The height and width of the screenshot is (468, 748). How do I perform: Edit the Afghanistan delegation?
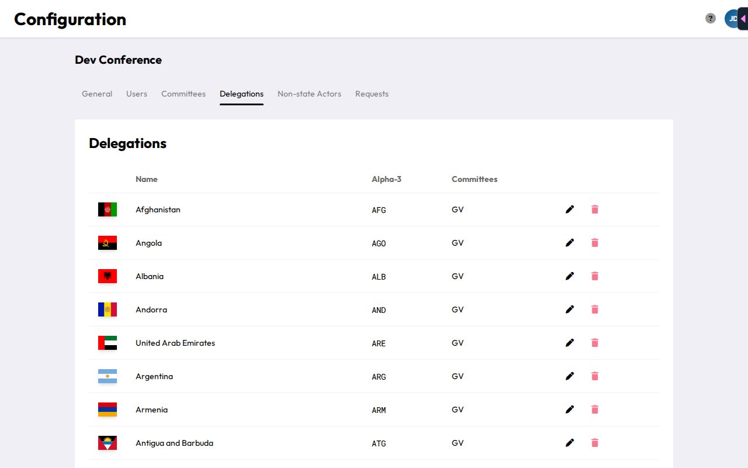570,209
